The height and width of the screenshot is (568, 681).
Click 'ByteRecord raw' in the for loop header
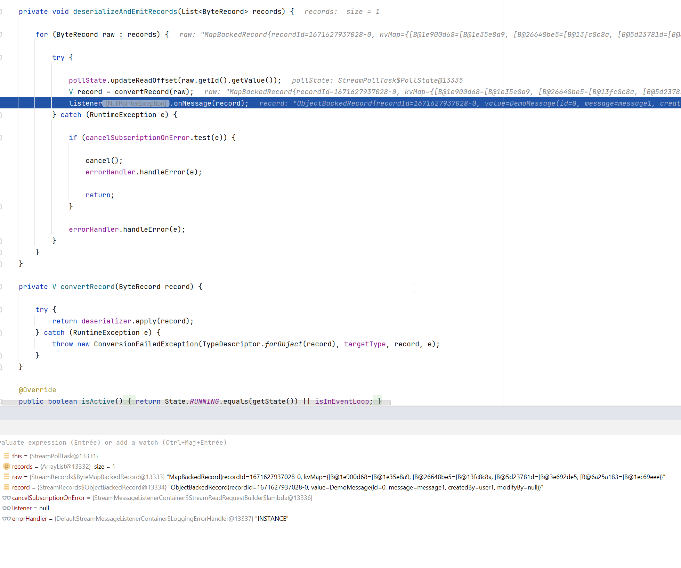[x=86, y=34]
